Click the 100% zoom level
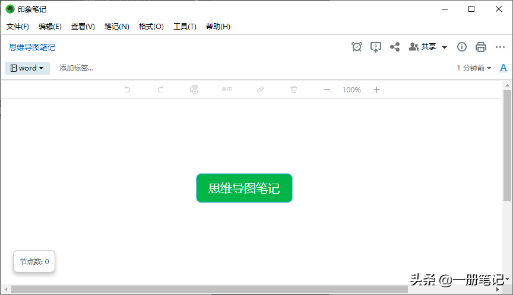The image size is (513, 295). tap(351, 89)
